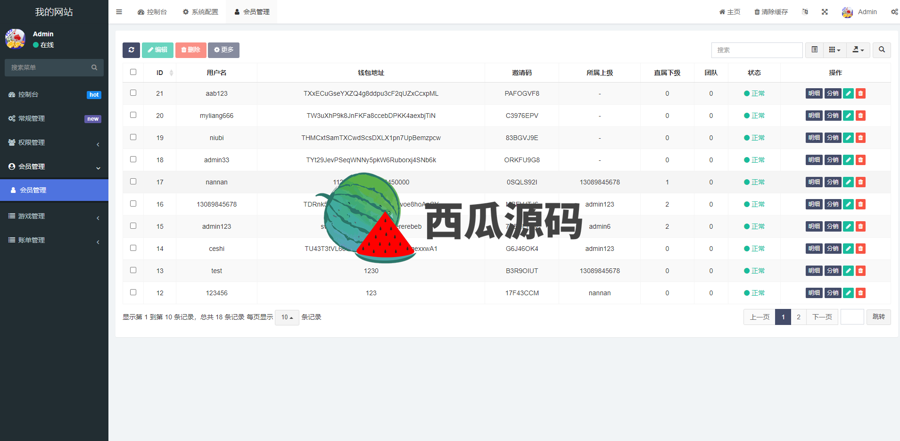Screen dimensions: 900x441
Task: Delete row 21 aab123 with red trash icon
Action: pyautogui.click(x=860, y=93)
